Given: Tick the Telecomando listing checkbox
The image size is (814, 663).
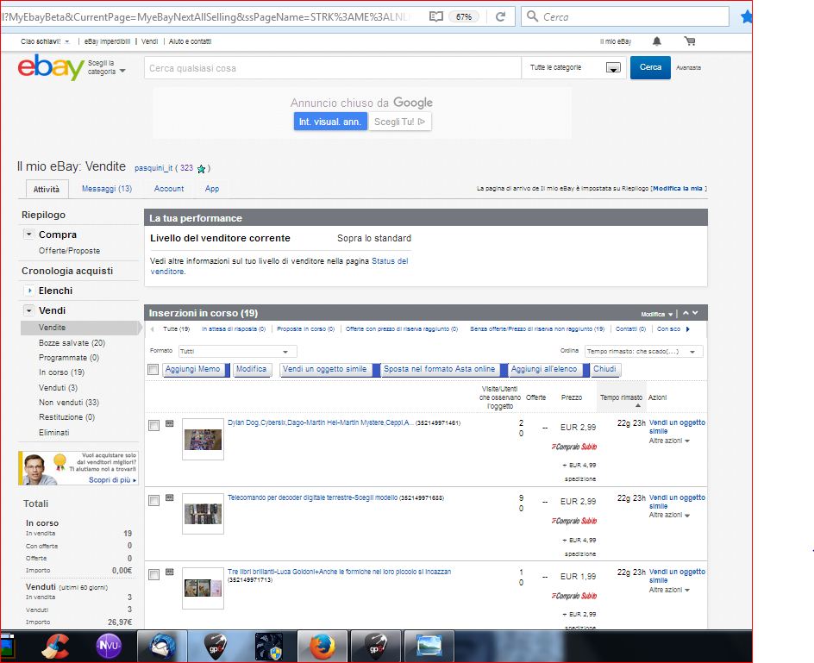Looking at the screenshot, I should pos(153,501).
